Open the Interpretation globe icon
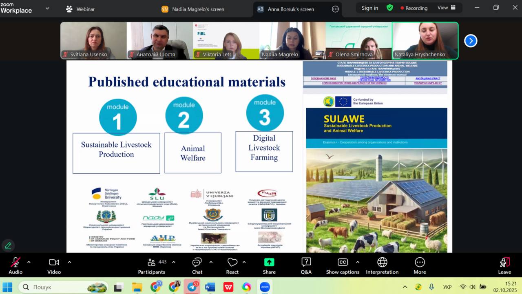 [382, 262]
